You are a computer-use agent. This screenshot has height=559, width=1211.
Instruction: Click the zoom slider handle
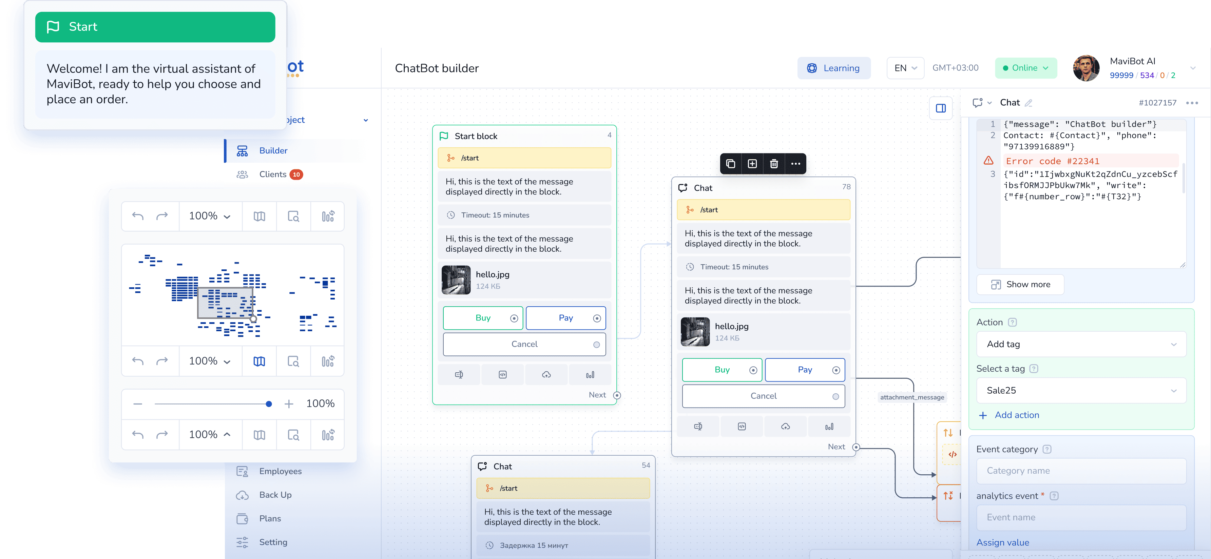tap(268, 404)
